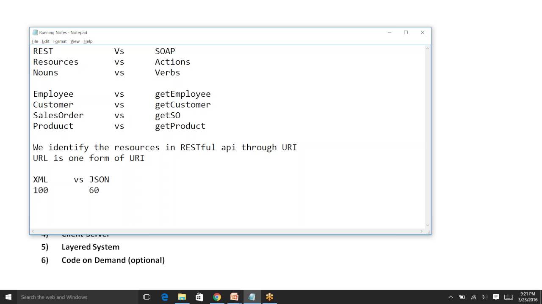Click the Windows Start button
Image resolution: width=542 pixels, height=304 pixels.
pyautogui.click(x=8, y=297)
